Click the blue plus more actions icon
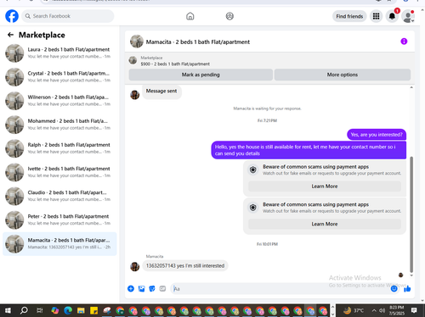 tap(131, 288)
